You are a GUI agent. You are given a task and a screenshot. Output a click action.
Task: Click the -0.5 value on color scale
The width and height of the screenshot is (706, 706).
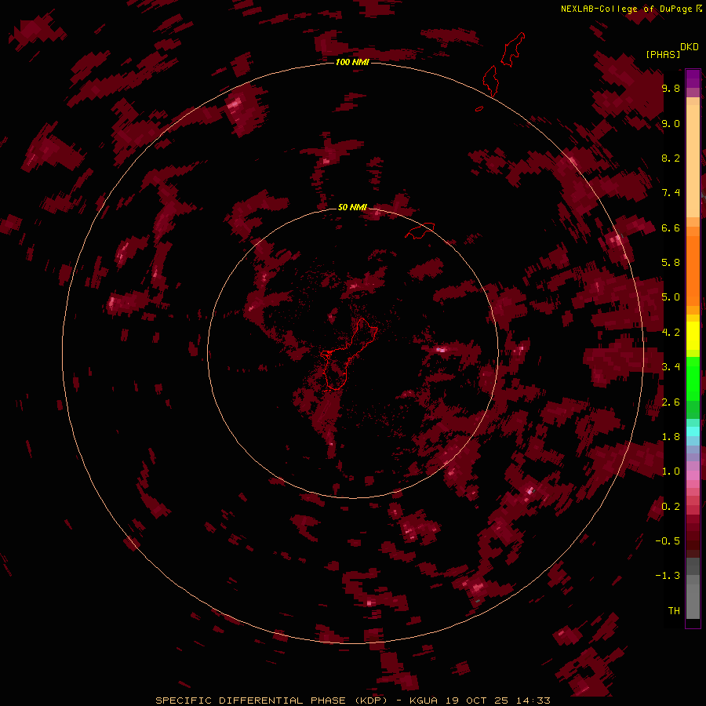(668, 541)
